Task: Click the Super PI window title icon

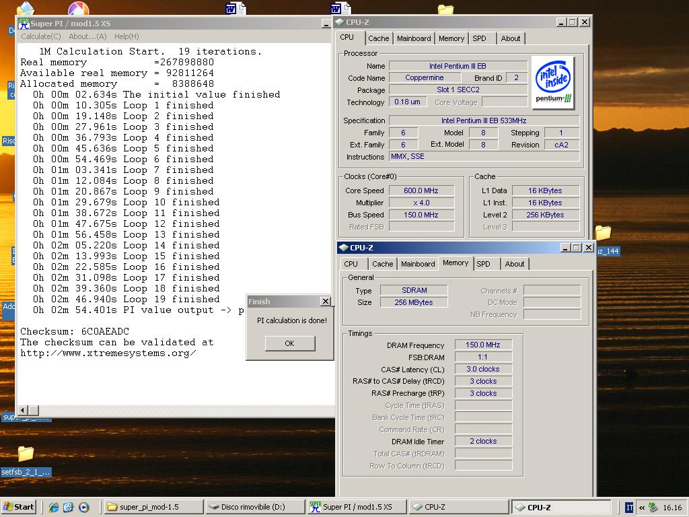Action: click(x=24, y=24)
